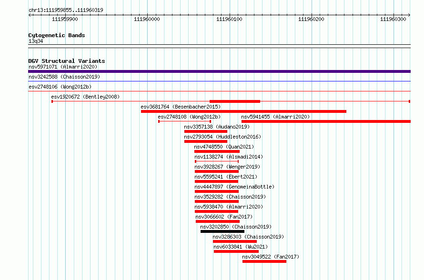Click nsv3357138 (Audano2019) label
Viewport: 424px width, 280px height.
click(x=217, y=127)
